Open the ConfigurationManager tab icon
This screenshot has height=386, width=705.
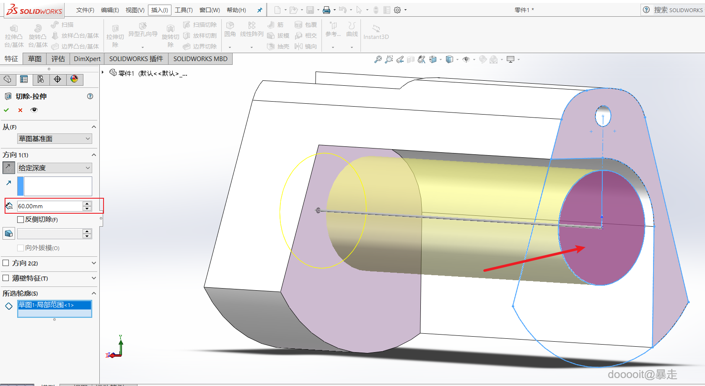(x=41, y=79)
